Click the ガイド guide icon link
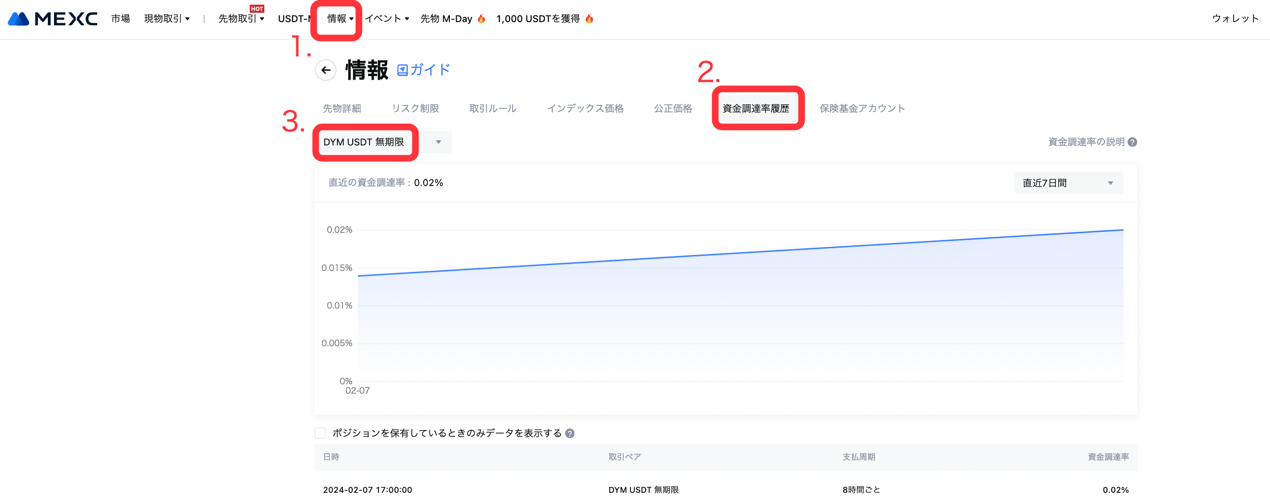The image size is (1270, 500). pos(402,70)
